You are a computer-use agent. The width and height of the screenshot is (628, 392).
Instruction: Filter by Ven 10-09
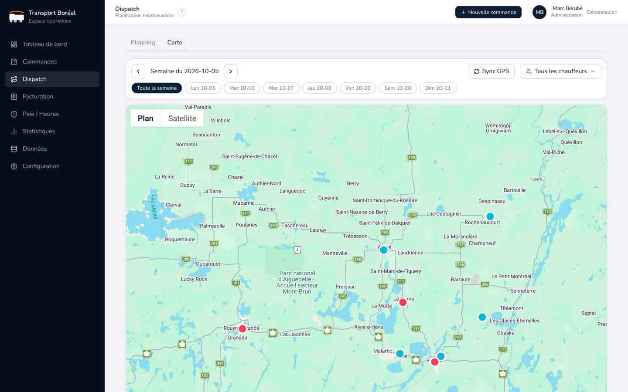(358, 88)
